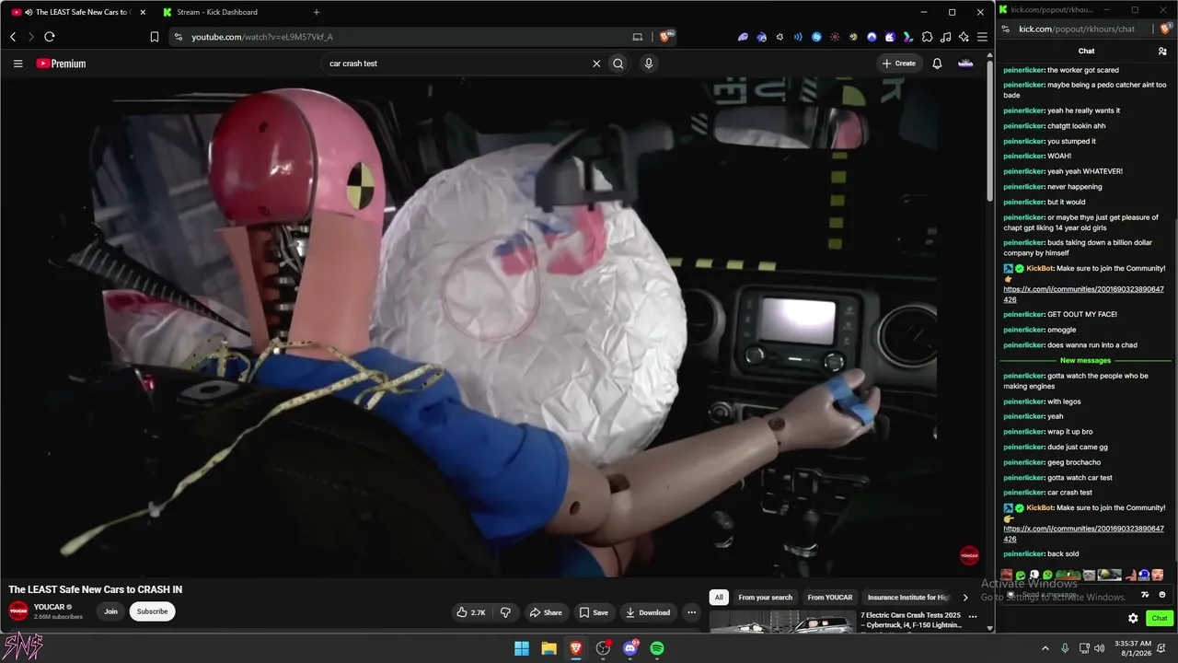The width and height of the screenshot is (1178, 663).
Task: Open the YOUCAR channel name link
Action: (x=49, y=607)
